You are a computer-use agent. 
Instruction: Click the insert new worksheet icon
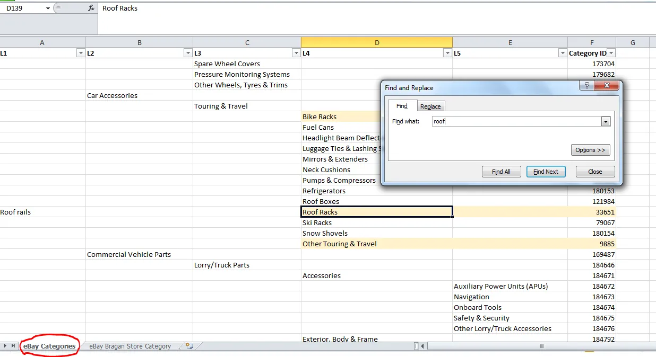pos(189,346)
